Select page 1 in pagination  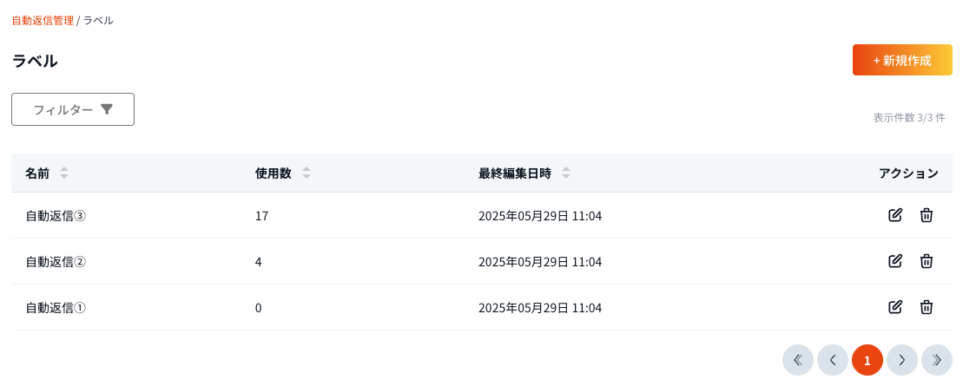(x=867, y=360)
